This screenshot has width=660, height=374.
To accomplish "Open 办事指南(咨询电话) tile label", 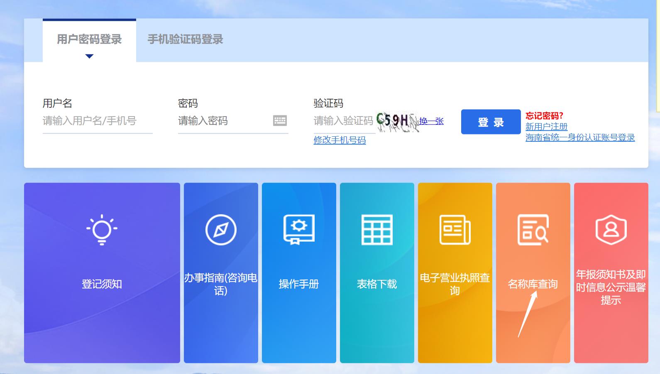I will pyautogui.click(x=221, y=284).
